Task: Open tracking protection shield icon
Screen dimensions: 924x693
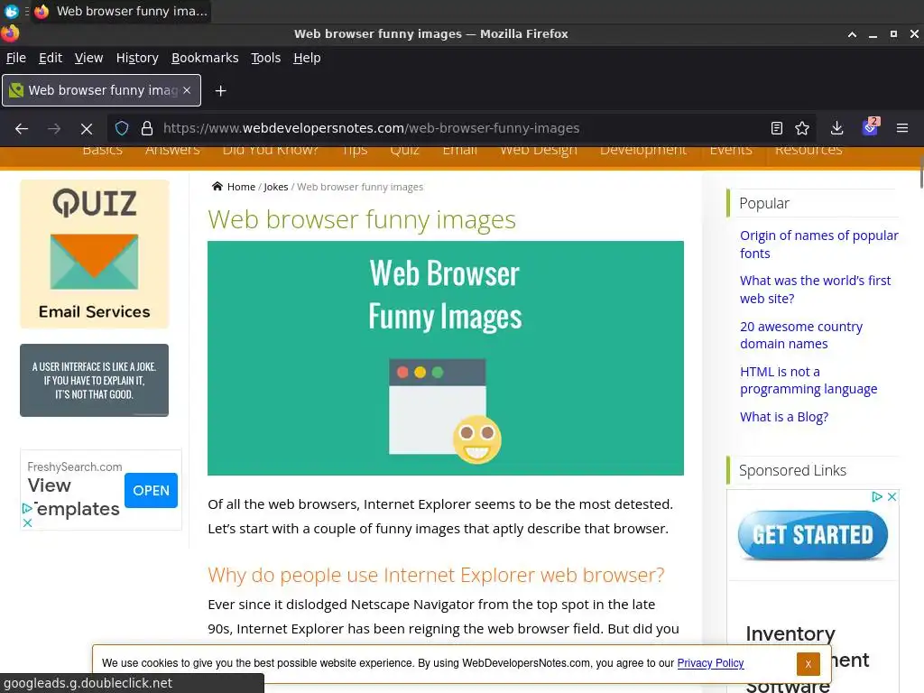Action: click(122, 128)
